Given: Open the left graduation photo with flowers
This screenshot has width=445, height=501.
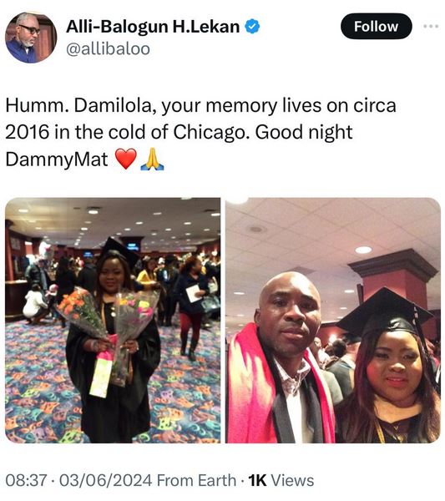Looking at the screenshot, I should [x=113, y=320].
